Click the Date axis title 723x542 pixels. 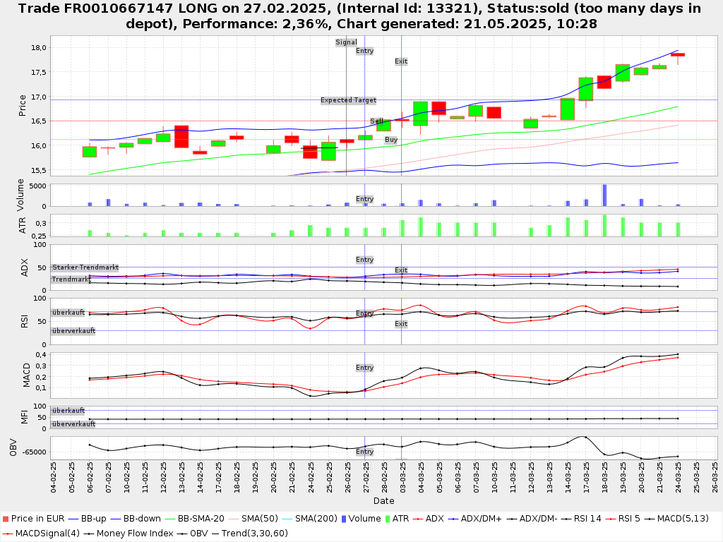click(x=384, y=501)
